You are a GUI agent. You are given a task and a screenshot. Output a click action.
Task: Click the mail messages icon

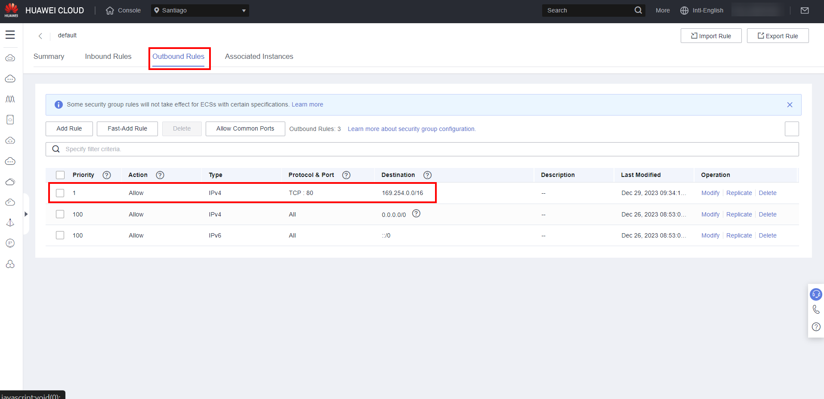click(804, 10)
